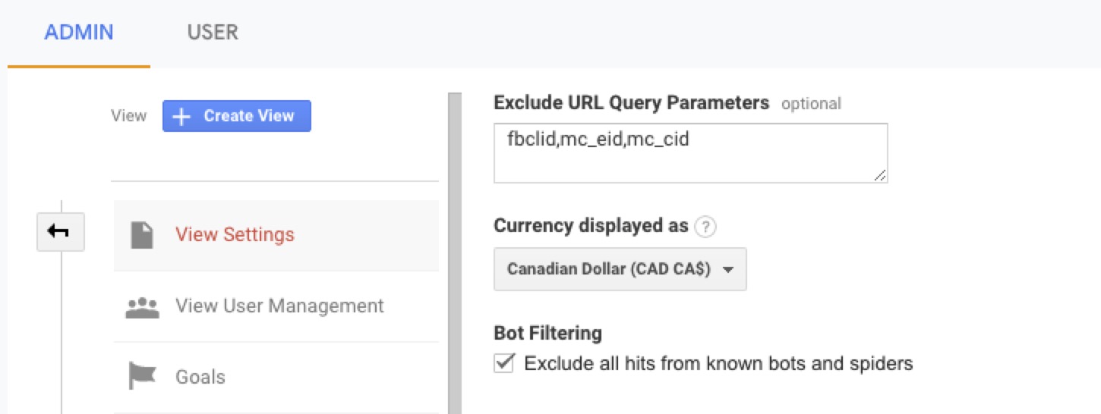Open the View Settings link
The width and height of the screenshot is (1101, 414).
click(x=235, y=234)
